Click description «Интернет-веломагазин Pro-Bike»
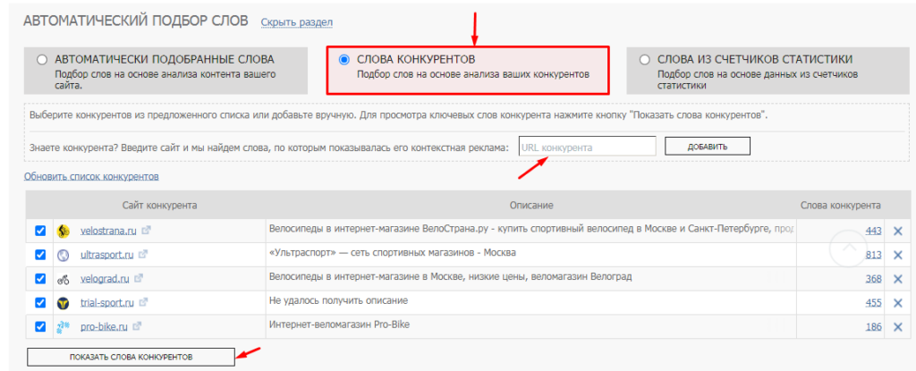 pyautogui.click(x=339, y=325)
